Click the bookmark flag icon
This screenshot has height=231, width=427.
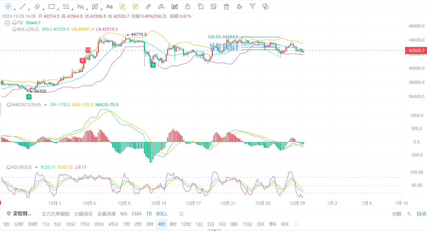pyautogui.click(x=200, y=6)
